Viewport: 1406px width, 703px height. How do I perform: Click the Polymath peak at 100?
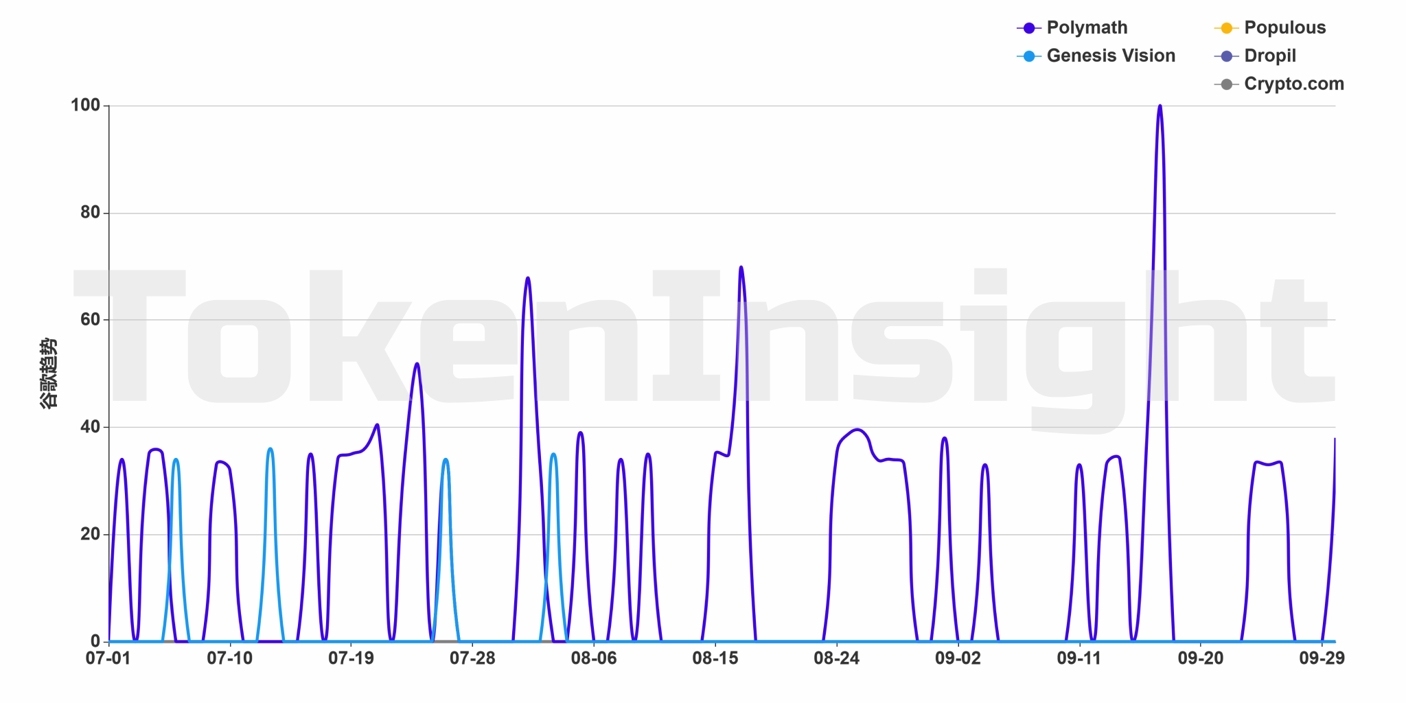pos(1160,106)
